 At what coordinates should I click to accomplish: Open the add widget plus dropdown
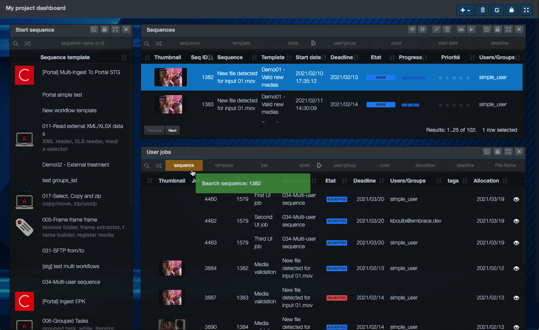click(x=465, y=10)
